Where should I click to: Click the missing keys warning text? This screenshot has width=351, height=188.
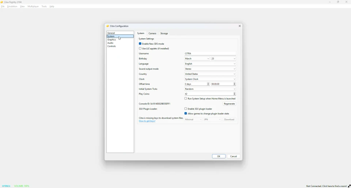[x=161, y=118]
